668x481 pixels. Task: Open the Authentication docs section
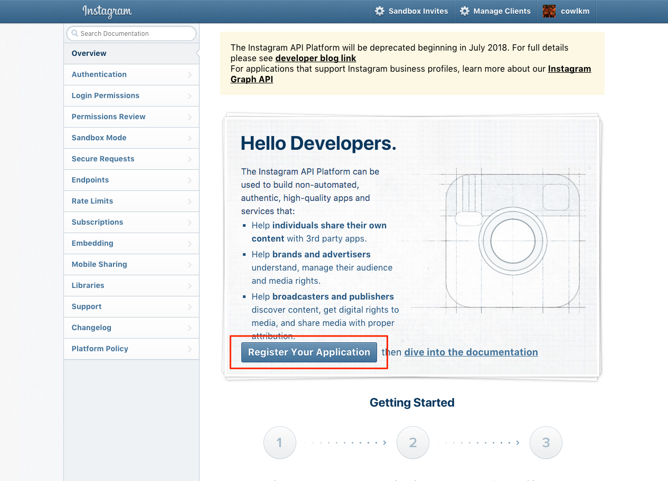click(x=131, y=74)
